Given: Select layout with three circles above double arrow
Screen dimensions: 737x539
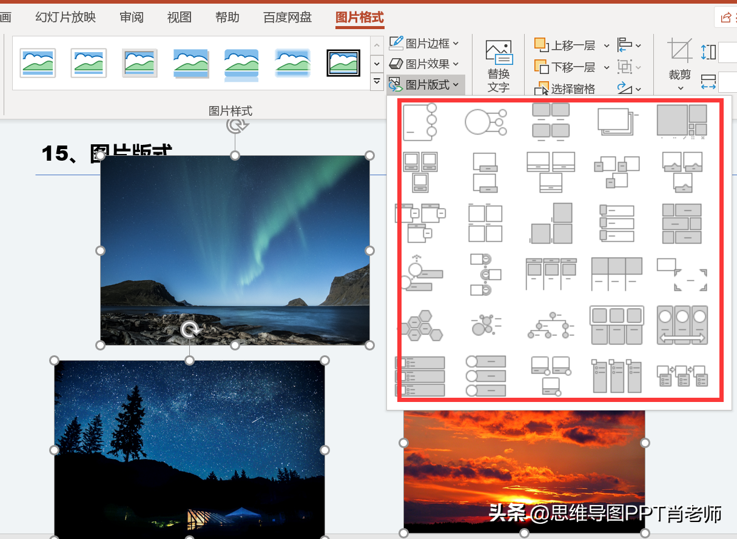Looking at the screenshot, I should coord(682,326).
